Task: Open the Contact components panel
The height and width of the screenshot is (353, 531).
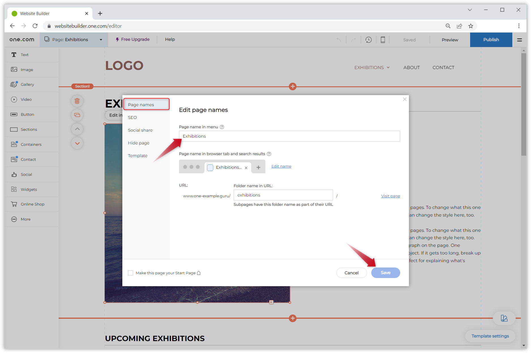Action: click(31, 159)
